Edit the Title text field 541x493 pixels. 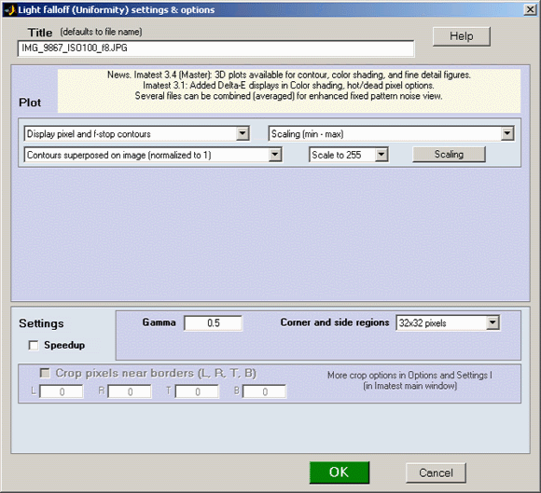point(216,48)
